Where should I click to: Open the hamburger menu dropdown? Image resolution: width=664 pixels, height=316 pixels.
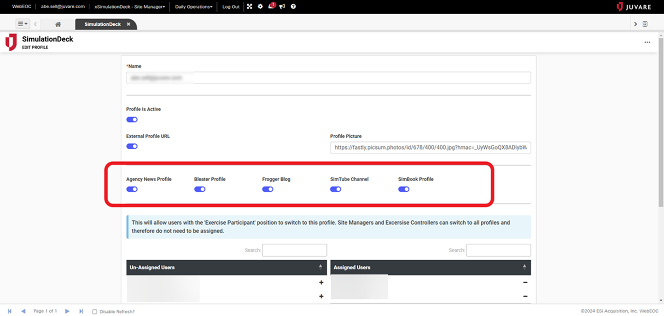tap(23, 24)
